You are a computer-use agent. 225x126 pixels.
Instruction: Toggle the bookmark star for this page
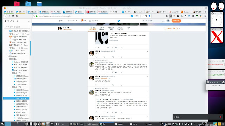[x=149, y=16]
